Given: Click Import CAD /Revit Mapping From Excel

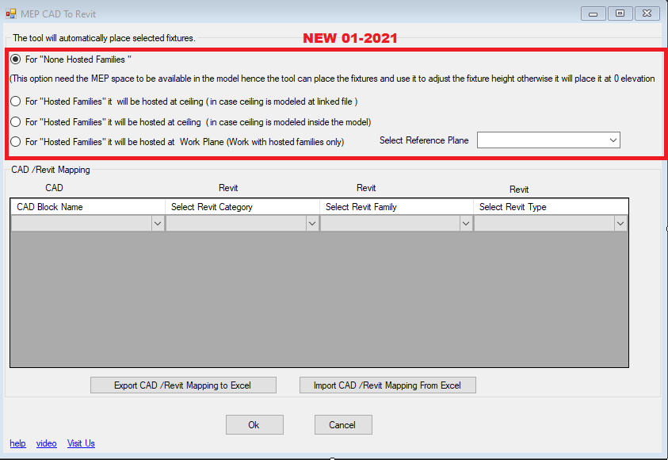Looking at the screenshot, I should (x=387, y=385).
